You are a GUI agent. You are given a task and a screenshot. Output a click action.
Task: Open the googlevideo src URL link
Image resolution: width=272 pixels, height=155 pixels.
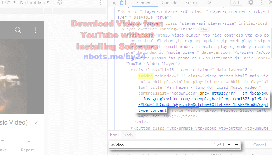pos(203,102)
